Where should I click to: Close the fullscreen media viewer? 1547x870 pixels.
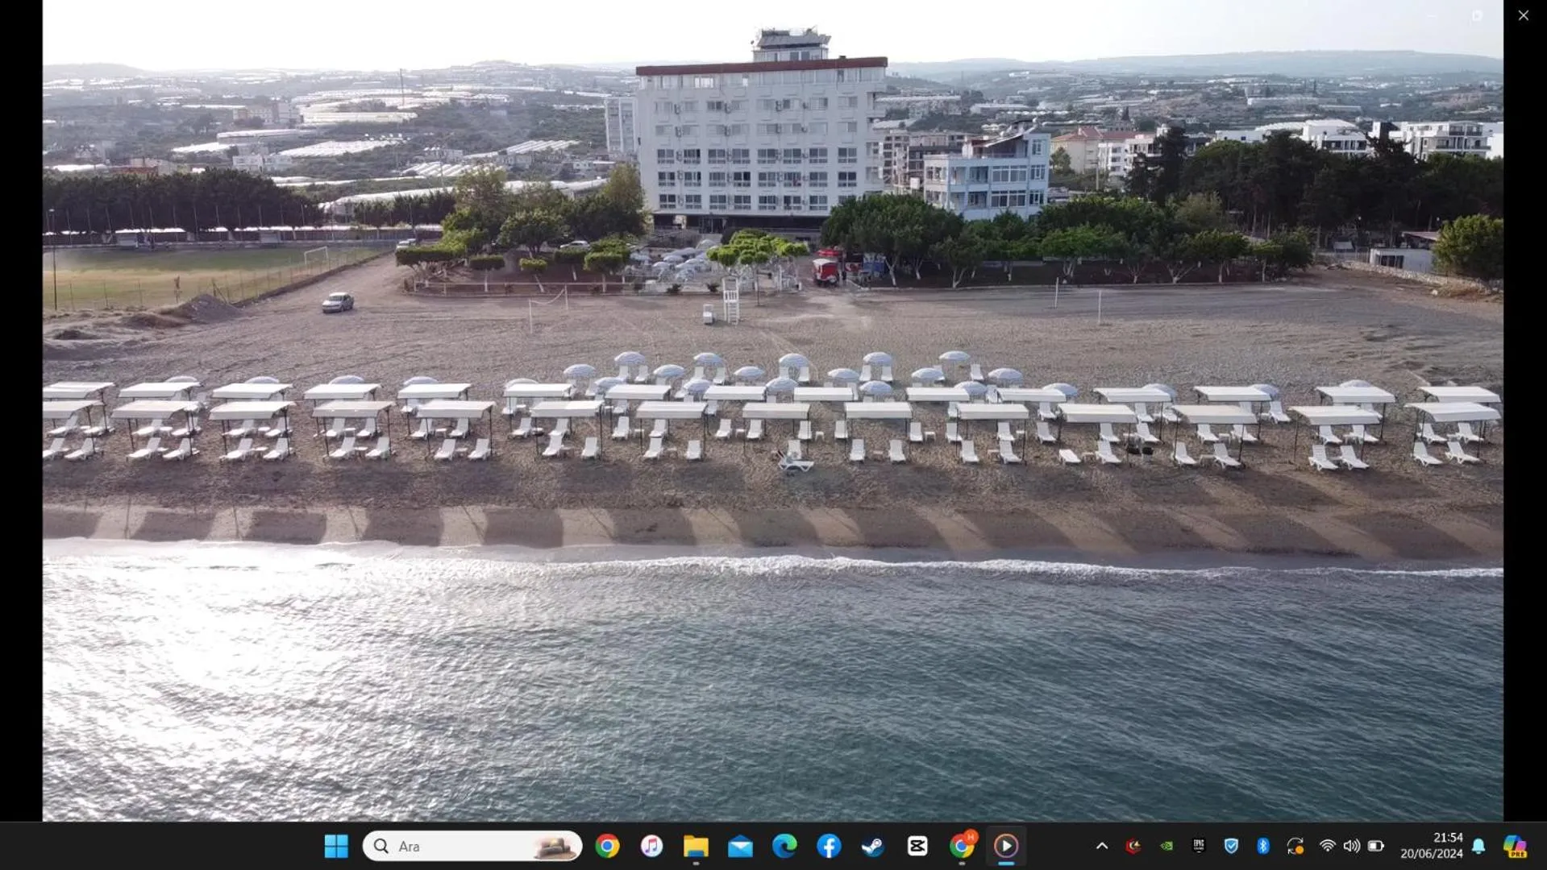pyautogui.click(x=1523, y=15)
